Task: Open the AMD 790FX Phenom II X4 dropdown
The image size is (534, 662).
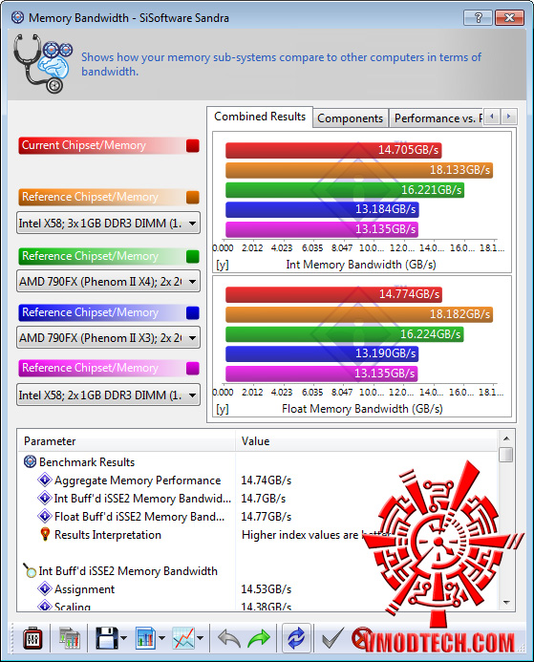Action: click(108, 281)
